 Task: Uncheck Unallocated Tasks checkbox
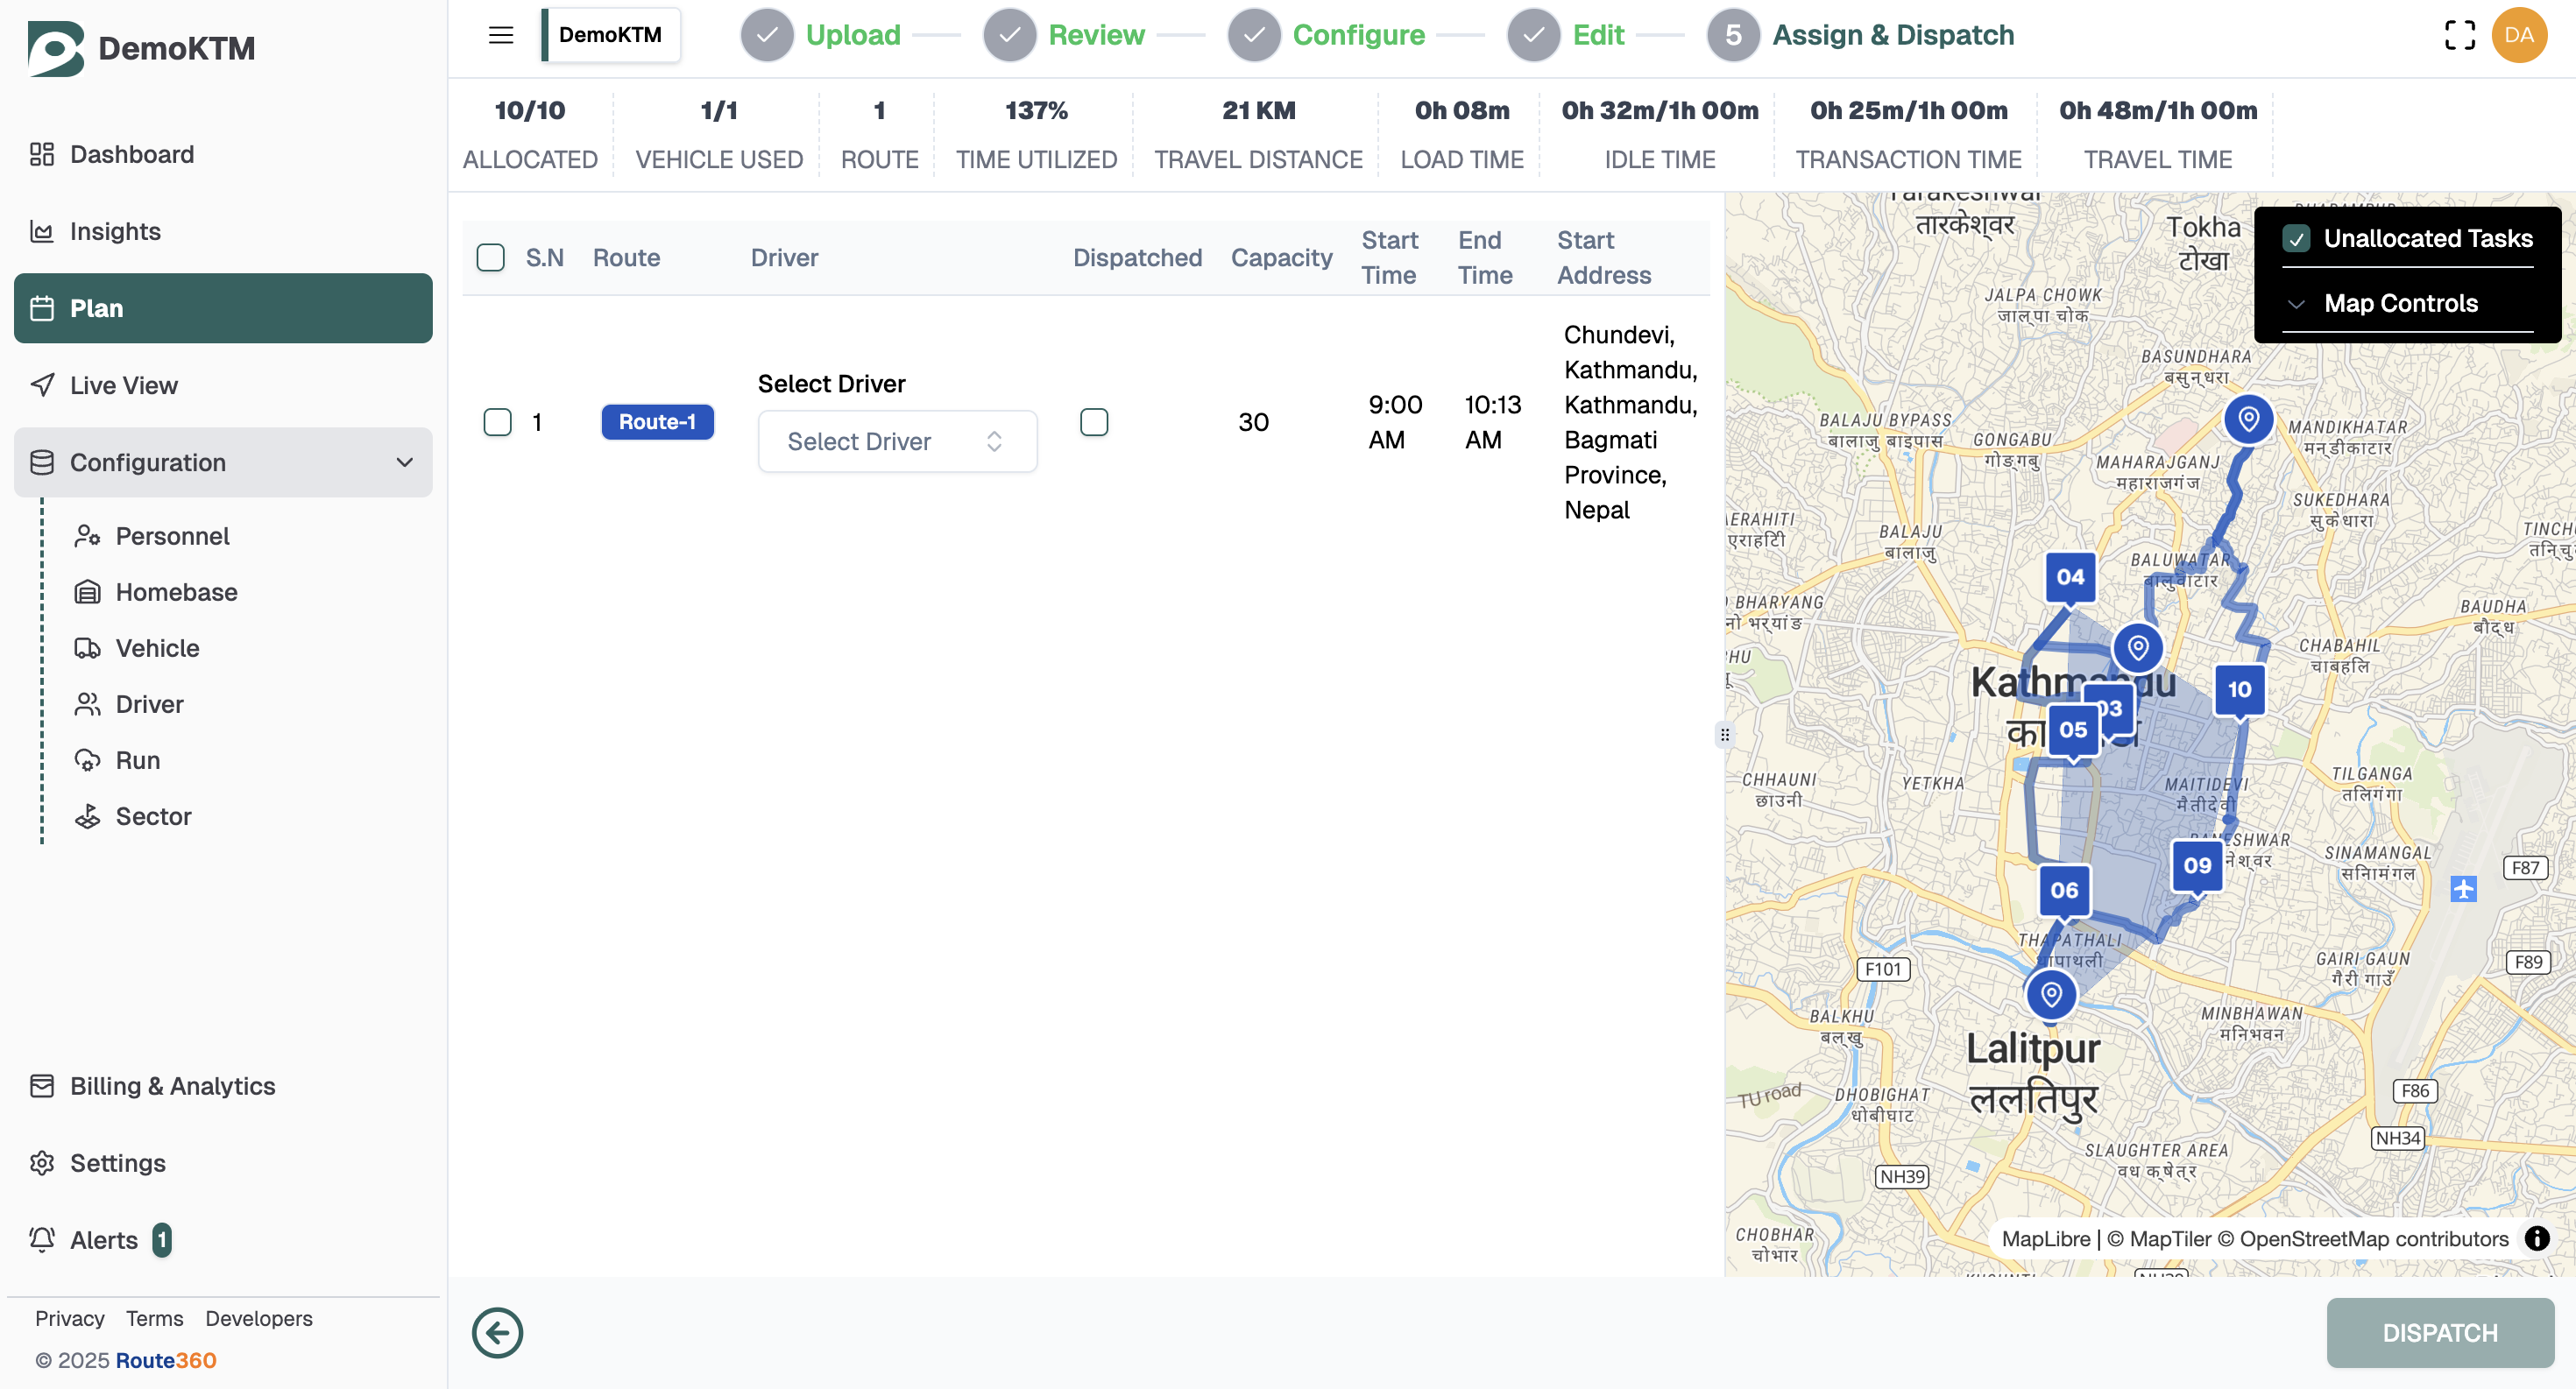pyautogui.click(x=2296, y=239)
